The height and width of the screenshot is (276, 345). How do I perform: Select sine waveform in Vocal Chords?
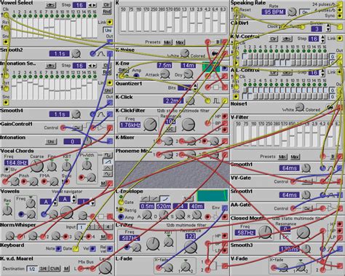pyautogui.click(x=108, y=174)
